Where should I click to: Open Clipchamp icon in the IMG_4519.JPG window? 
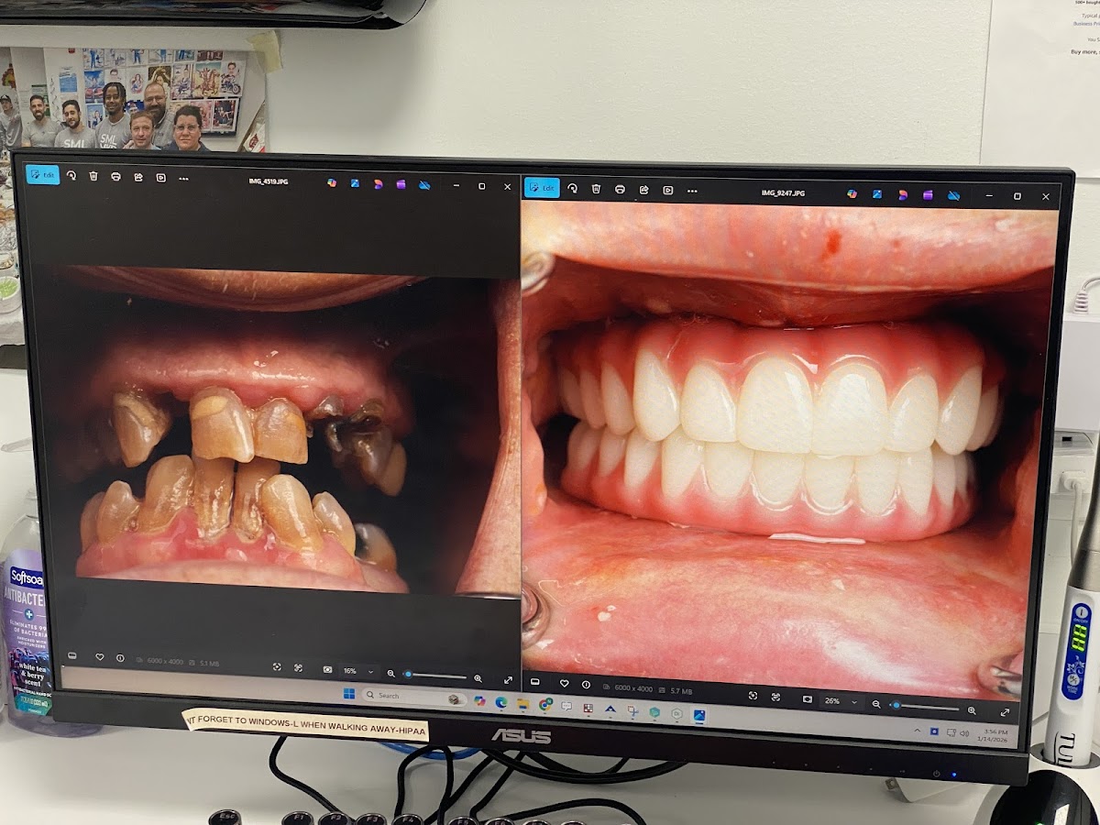[401, 184]
